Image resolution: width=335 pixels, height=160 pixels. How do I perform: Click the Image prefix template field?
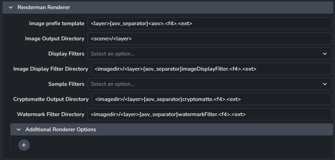[209, 23]
